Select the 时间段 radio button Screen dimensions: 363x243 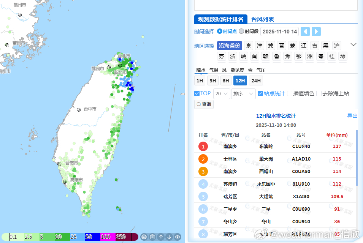tap(241, 32)
